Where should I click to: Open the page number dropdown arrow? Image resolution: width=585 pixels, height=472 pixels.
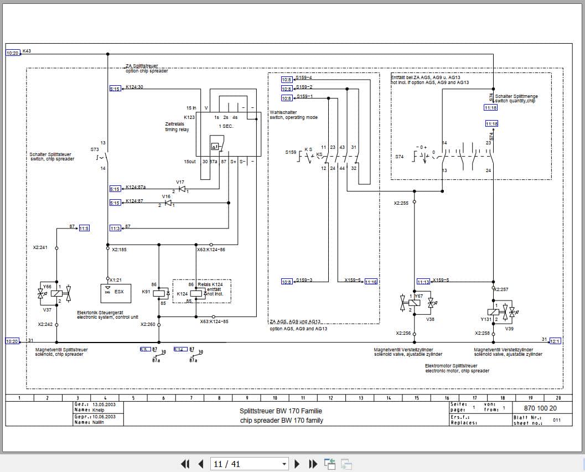tap(284, 464)
